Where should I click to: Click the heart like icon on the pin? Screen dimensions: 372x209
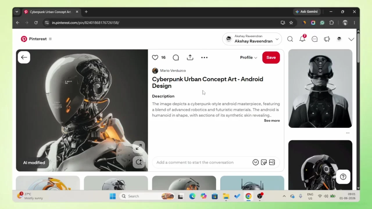[155, 57]
